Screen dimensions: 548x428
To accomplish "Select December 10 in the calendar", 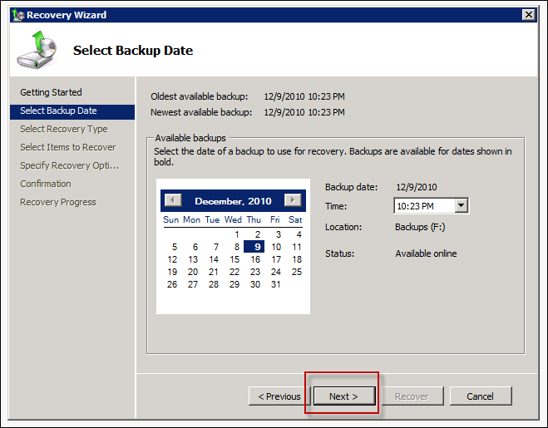I will point(276,247).
